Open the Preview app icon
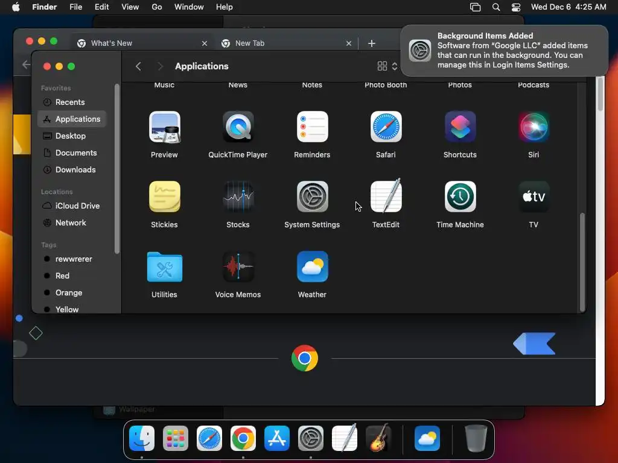 click(x=164, y=127)
